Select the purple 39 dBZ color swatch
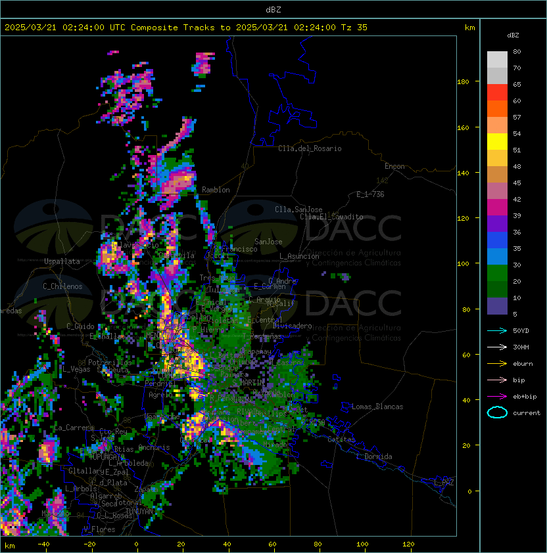547x553 pixels. [497, 223]
